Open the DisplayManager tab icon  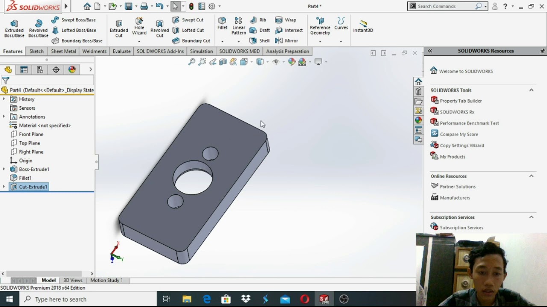pyautogui.click(x=72, y=70)
